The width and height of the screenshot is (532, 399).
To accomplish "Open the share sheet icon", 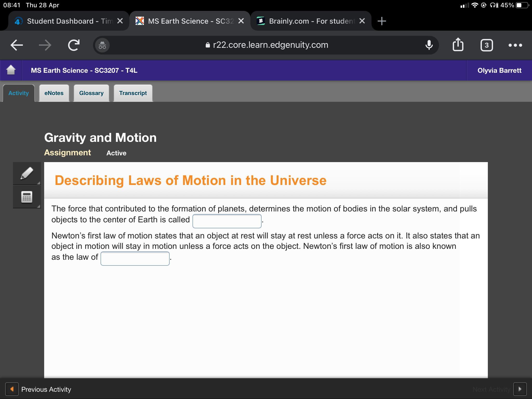I will click(458, 45).
